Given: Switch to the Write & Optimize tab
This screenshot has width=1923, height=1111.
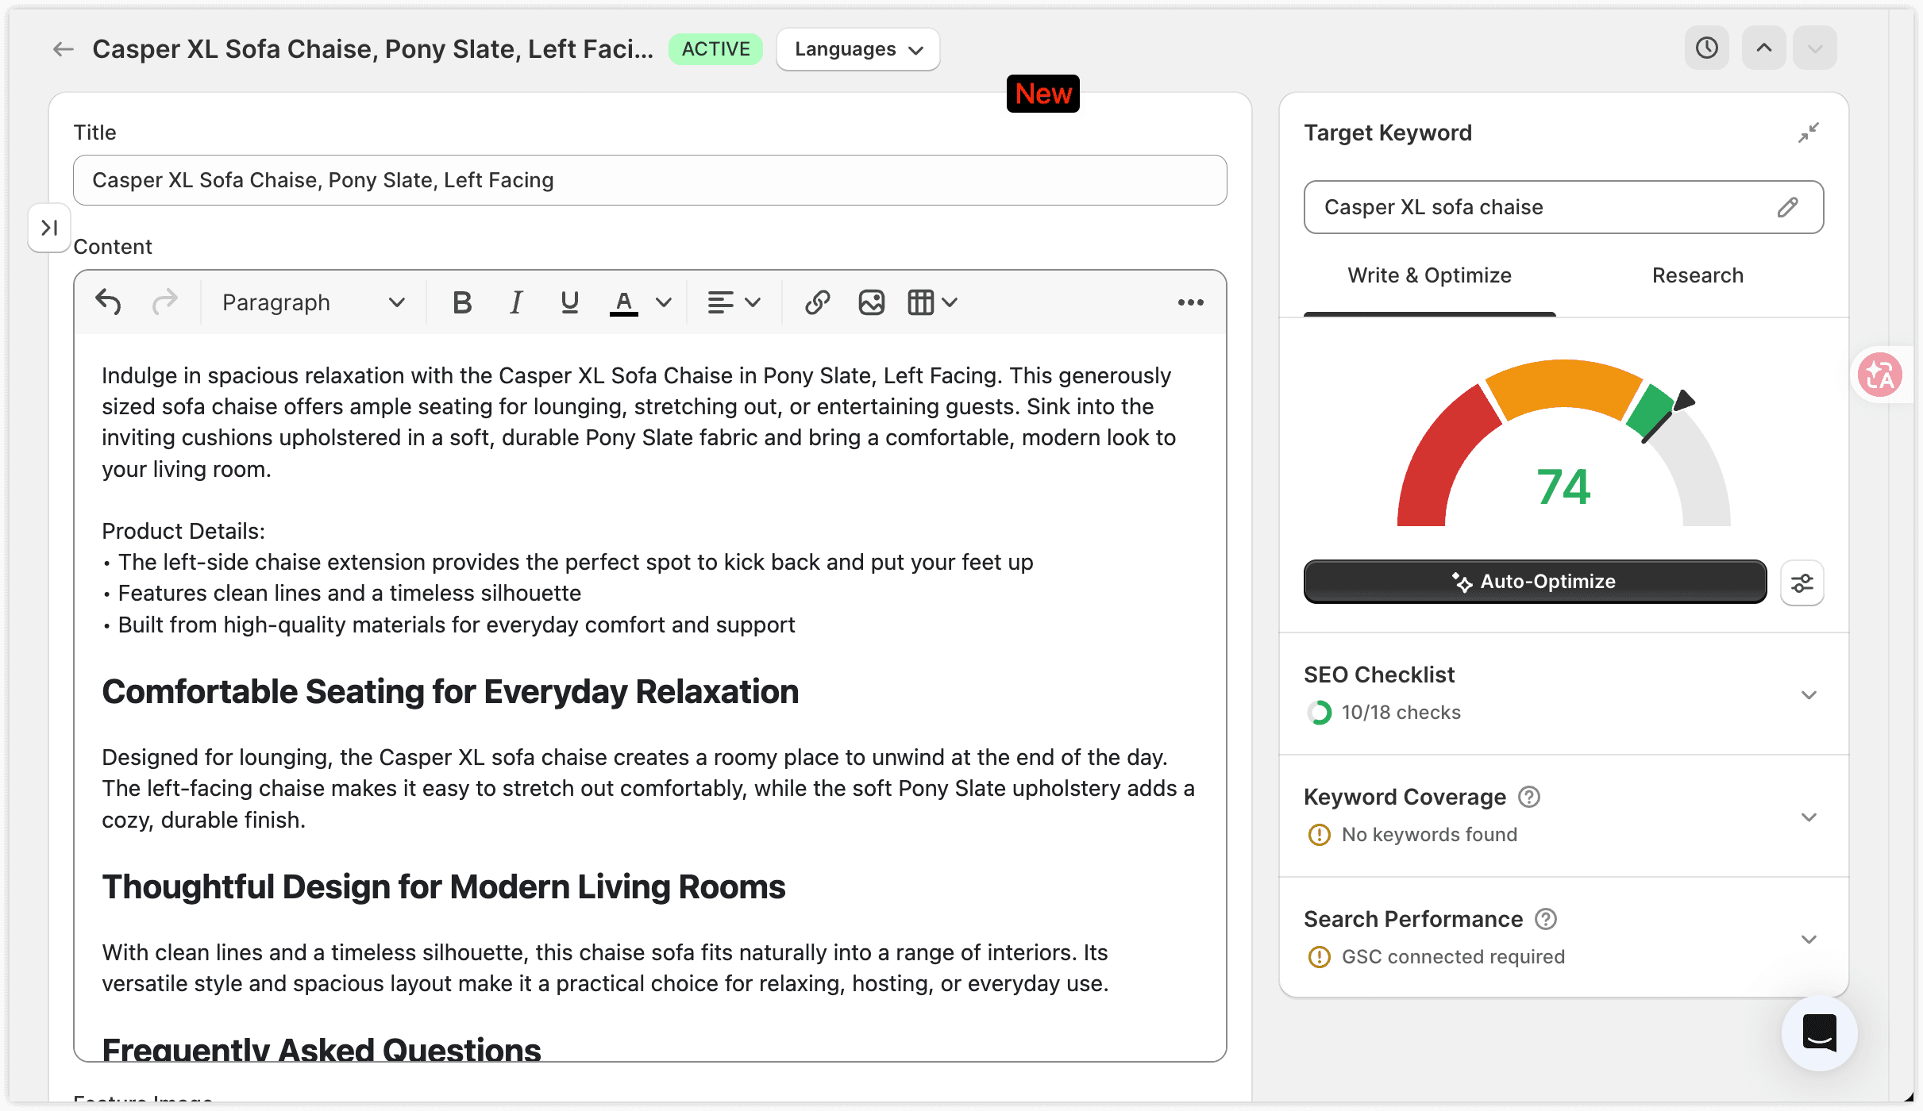Looking at the screenshot, I should (x=1429, y=275).
